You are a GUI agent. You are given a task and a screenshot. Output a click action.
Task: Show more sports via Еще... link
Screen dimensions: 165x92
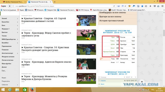click(4, 71)
